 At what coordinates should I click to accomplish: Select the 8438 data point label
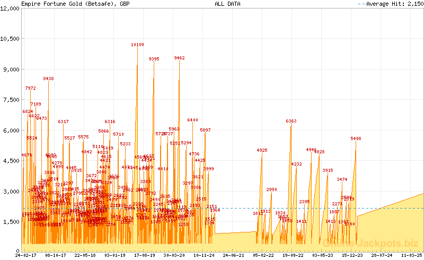(x=48, y=79)
